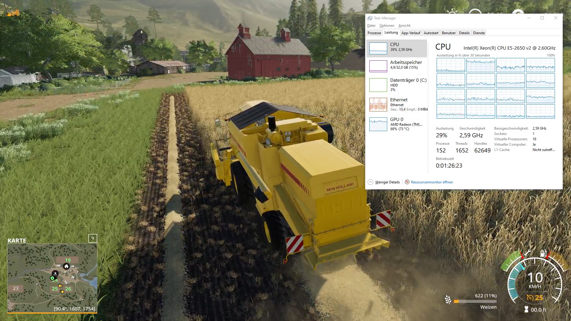Click the Ressourcenmonitor gauge icon
The image size is (571, 321).
(407, 182)
